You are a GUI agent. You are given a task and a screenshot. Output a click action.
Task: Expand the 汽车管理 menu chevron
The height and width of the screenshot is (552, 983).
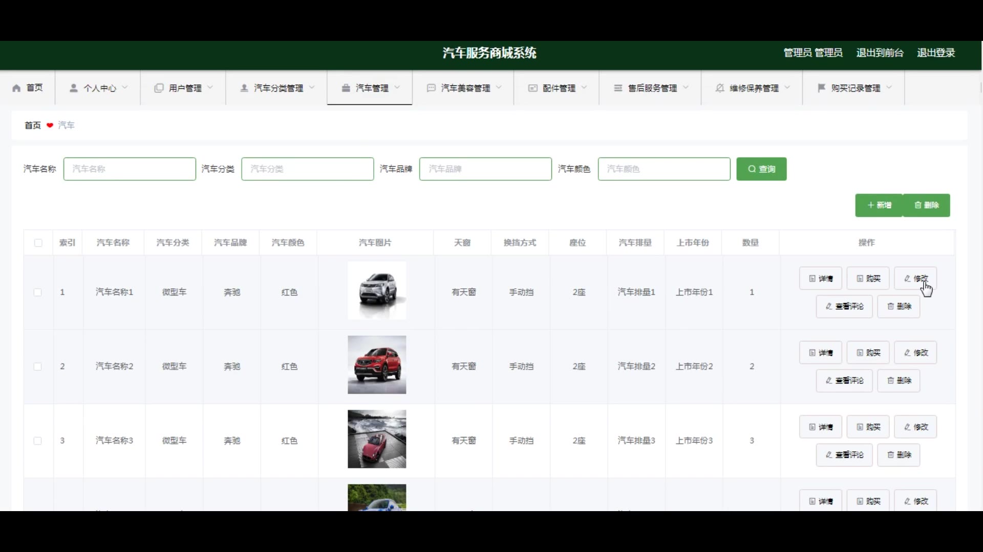point(397,87)
